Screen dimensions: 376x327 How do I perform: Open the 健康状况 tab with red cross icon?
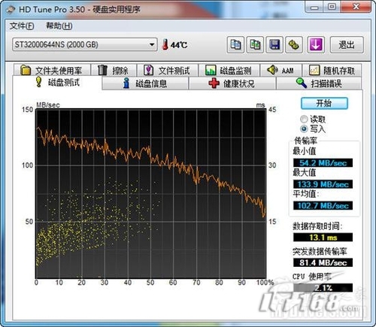coord(232,83)
